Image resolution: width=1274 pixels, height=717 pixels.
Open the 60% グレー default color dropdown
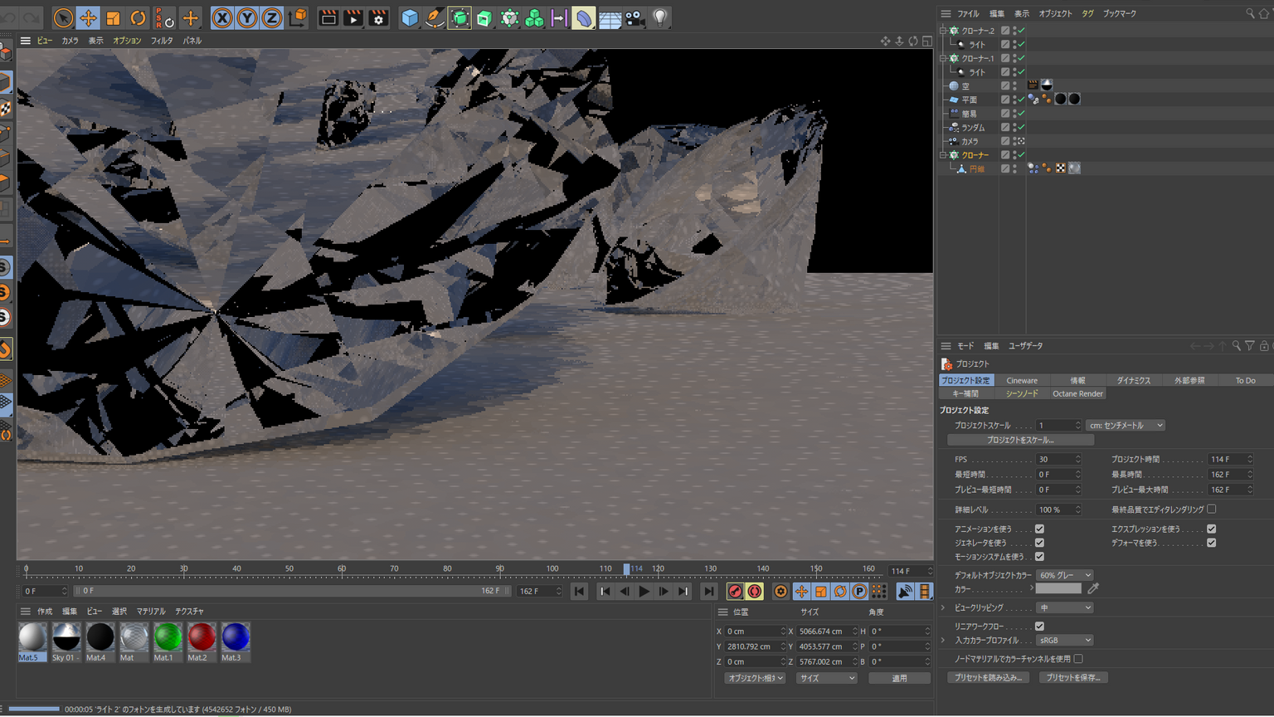click(1064, 575)
